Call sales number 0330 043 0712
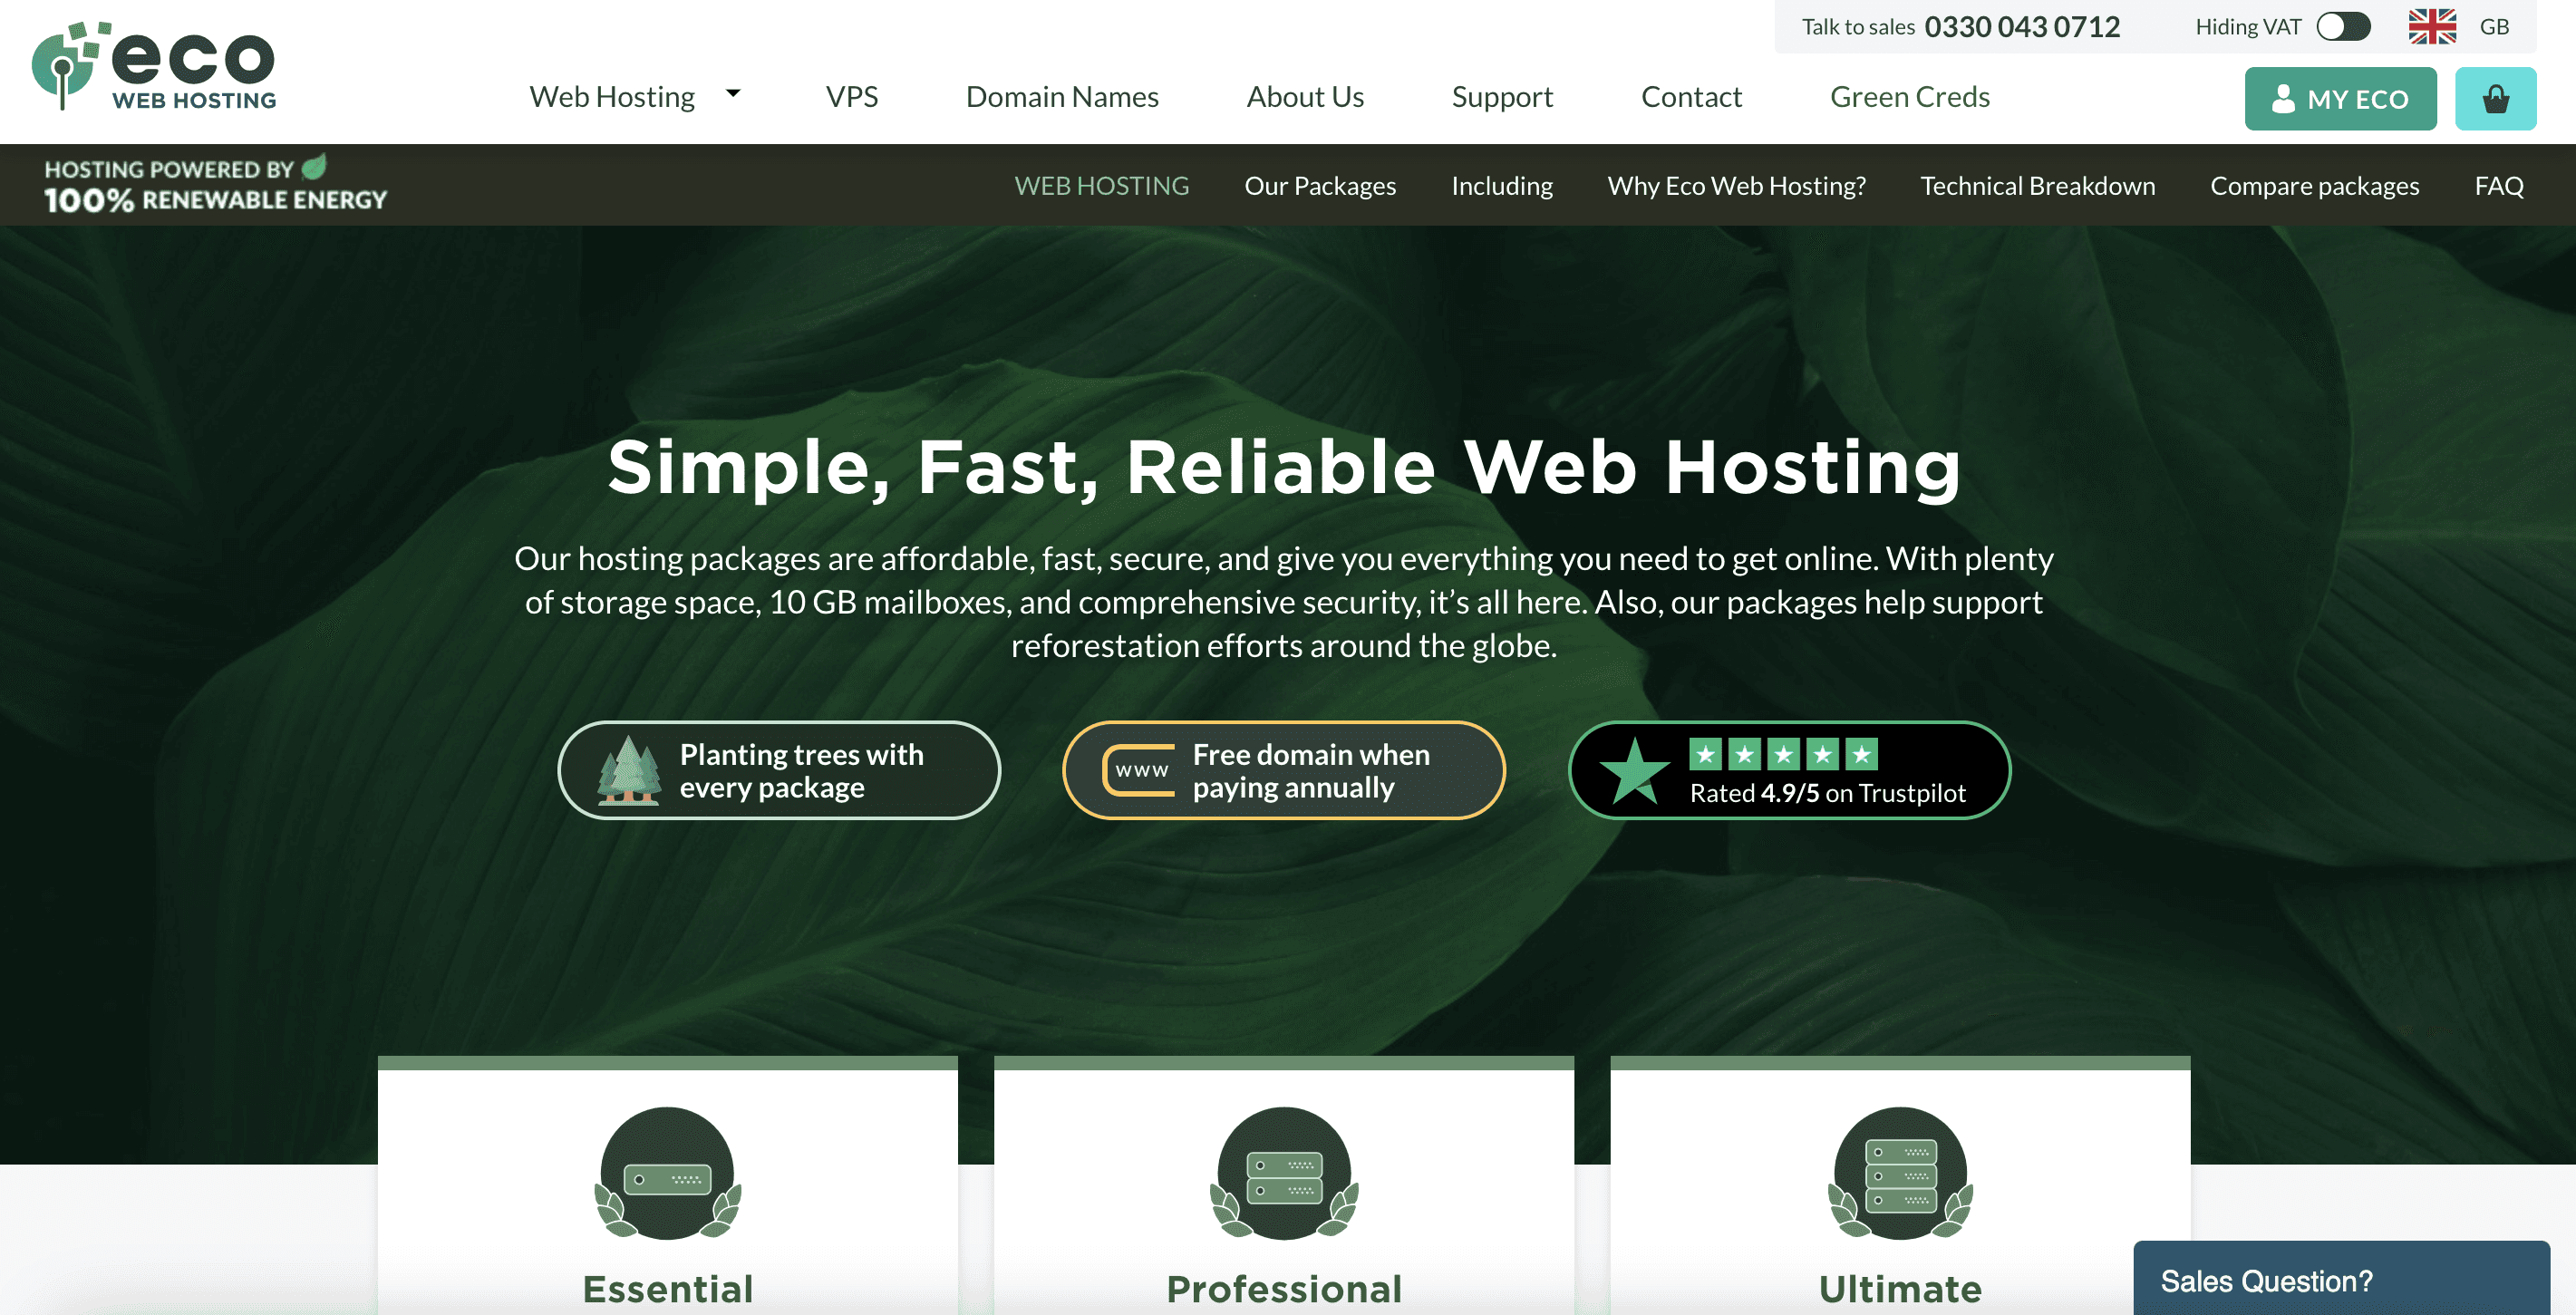This screenshot has height=1315, width=2576. pyautogui.click(x=2021, y=27)
